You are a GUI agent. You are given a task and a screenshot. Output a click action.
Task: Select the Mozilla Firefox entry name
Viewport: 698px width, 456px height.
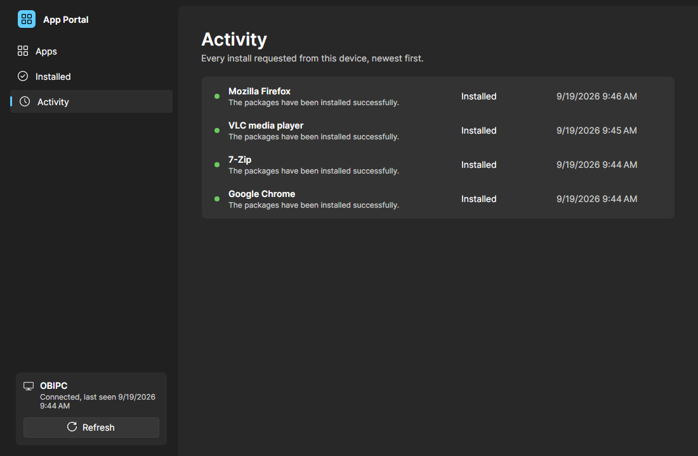pyautogui.click(x=260, y=91)
